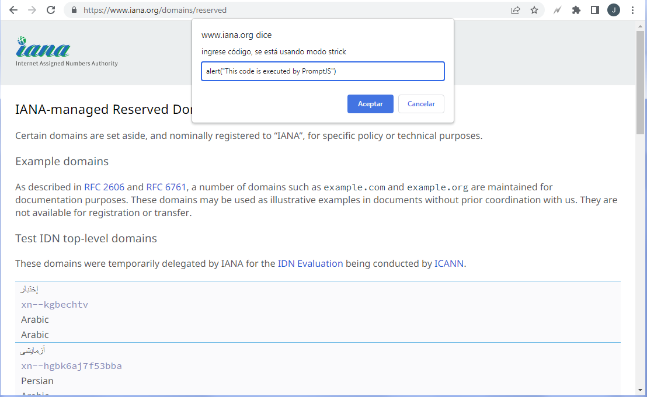Click the browser forward arrow
Screen dimensions: 647x397
click(32, 10)
